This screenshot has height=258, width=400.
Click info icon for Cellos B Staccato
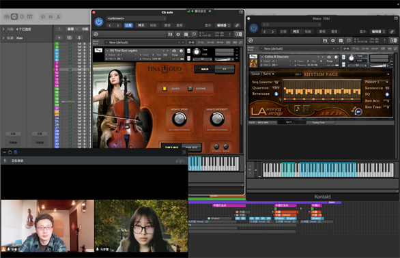[336, 57]
